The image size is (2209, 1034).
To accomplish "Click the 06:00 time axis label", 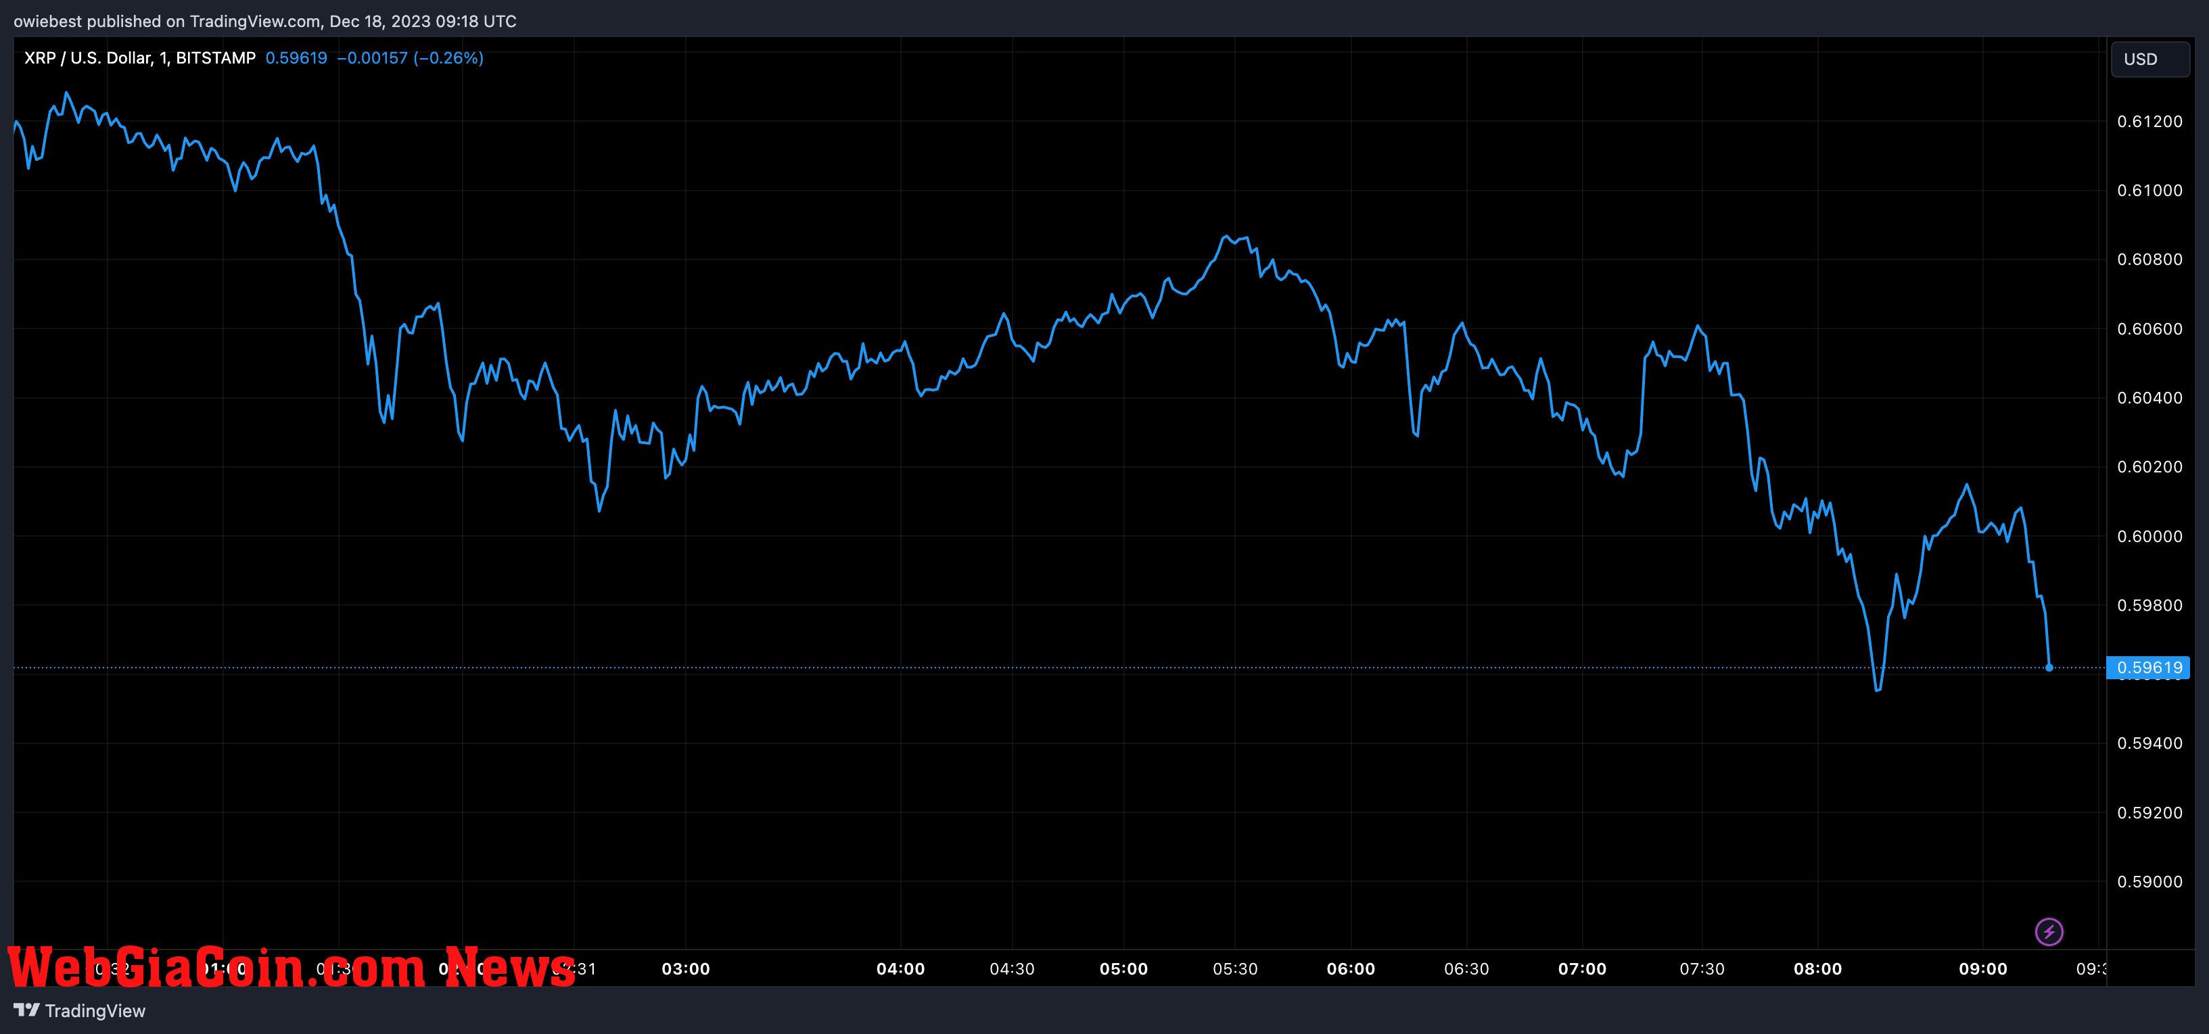I will pos(1351,969).
